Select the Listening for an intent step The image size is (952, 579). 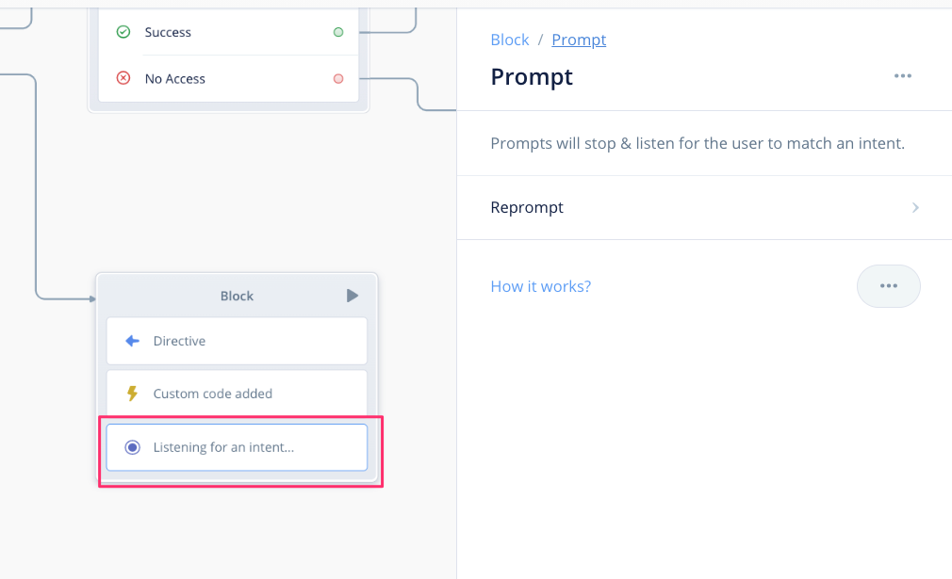pos(237,447)
